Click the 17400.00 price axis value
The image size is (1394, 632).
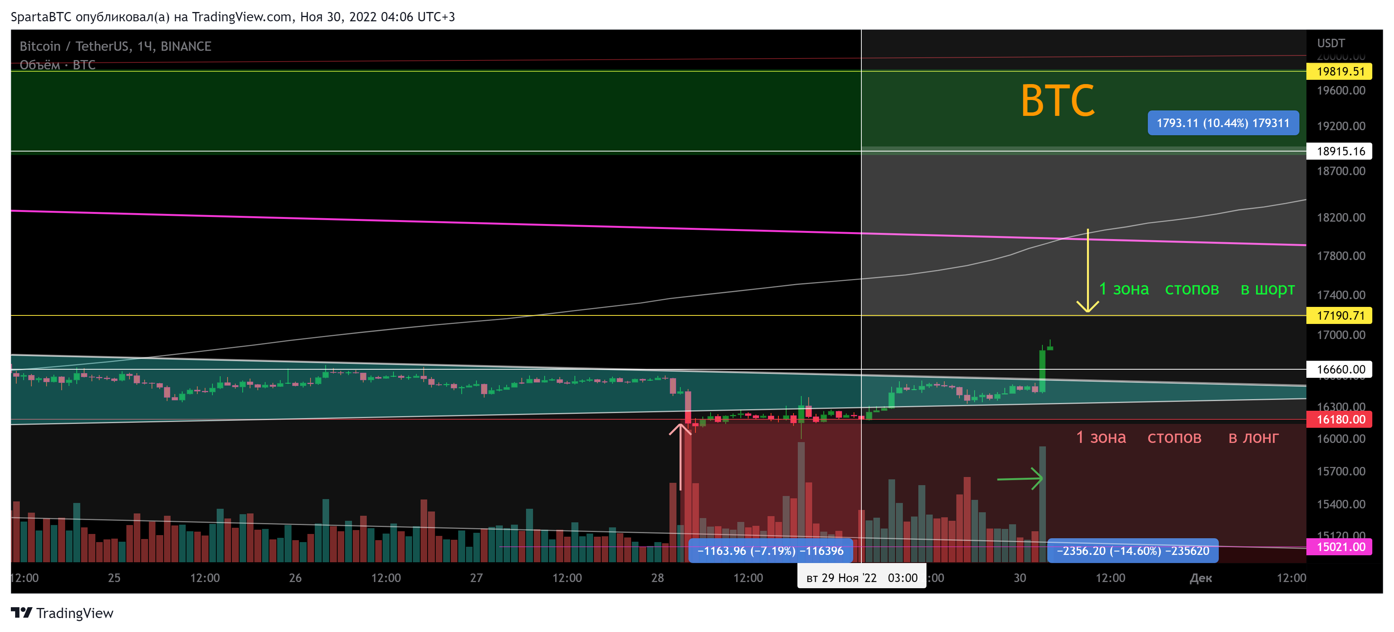pyautogui.click(x=1341, y=295)
